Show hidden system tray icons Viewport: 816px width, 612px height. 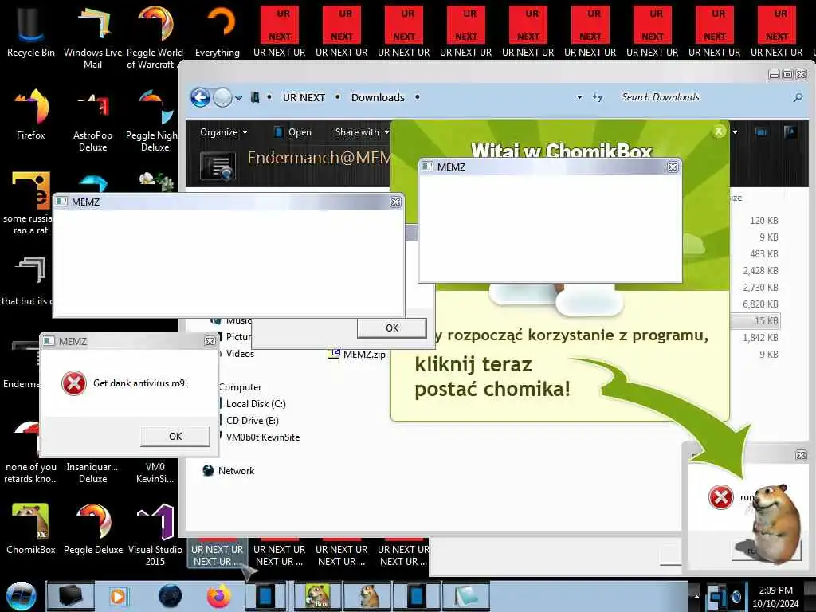tap(696, 596)
